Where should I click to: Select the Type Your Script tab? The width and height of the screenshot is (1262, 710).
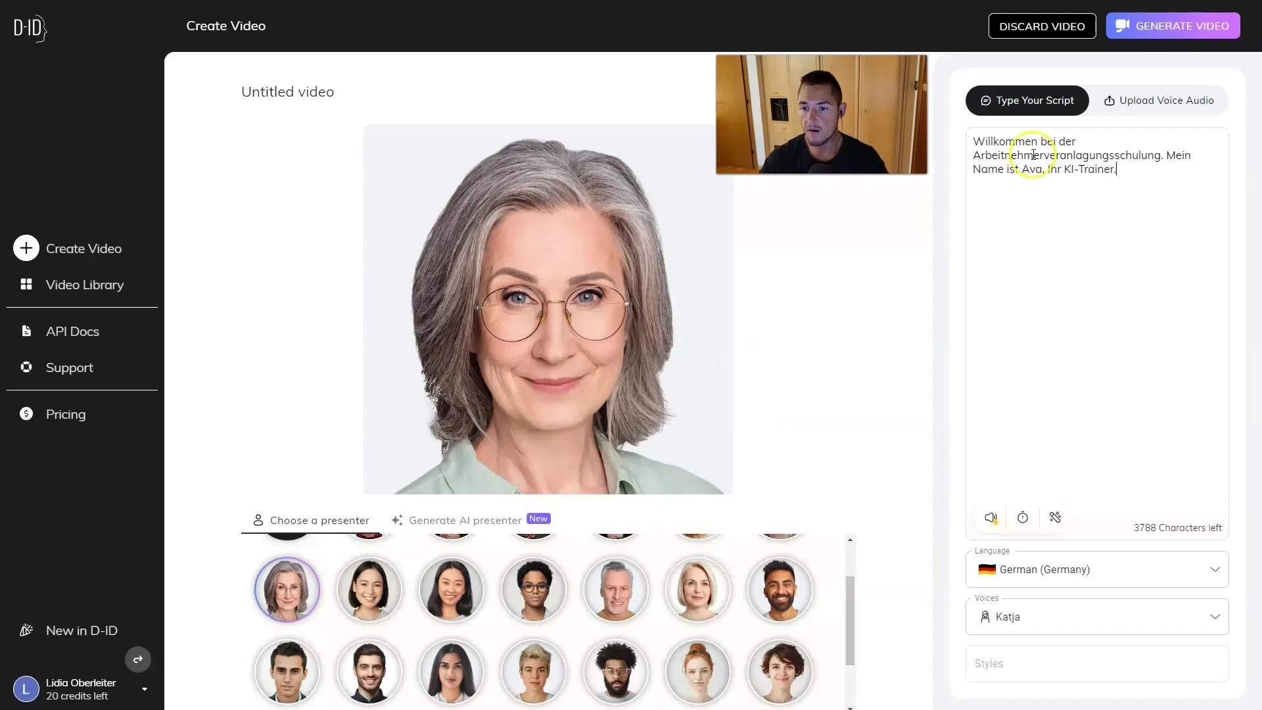pyautogui.click(x=1027, y=100)
